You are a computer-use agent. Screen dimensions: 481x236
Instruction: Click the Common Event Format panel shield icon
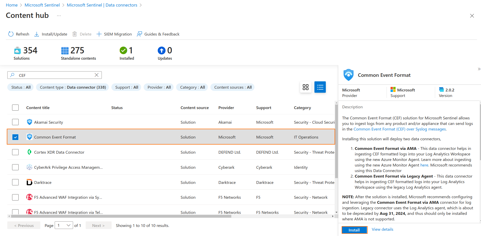coord(348,75)
